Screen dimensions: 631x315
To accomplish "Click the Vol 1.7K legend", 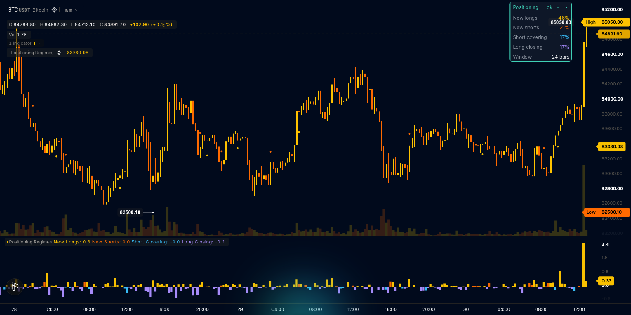I will tap(18, 35).
